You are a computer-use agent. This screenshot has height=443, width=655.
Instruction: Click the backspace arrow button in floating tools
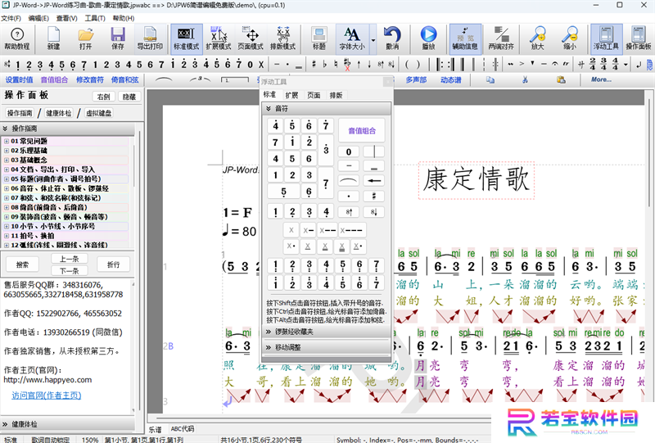374,180
